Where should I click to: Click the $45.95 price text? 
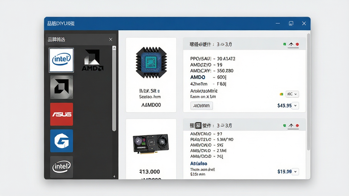click(x=284, y=105)
